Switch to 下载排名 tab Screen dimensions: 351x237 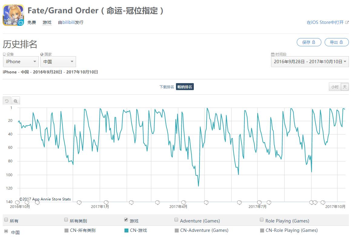coord(167,87)
